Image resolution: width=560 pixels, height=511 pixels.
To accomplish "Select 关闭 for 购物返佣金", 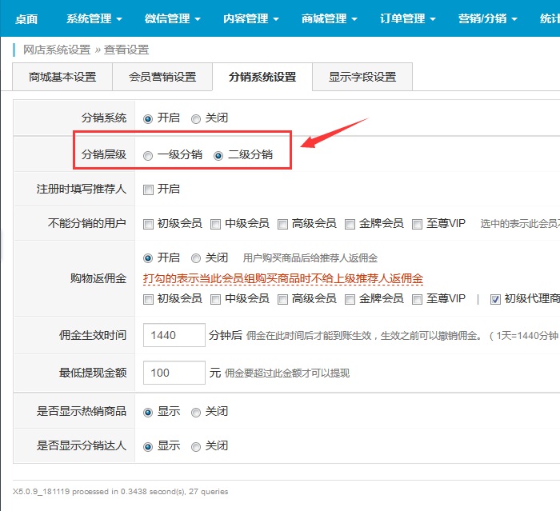I will point(196,258).
